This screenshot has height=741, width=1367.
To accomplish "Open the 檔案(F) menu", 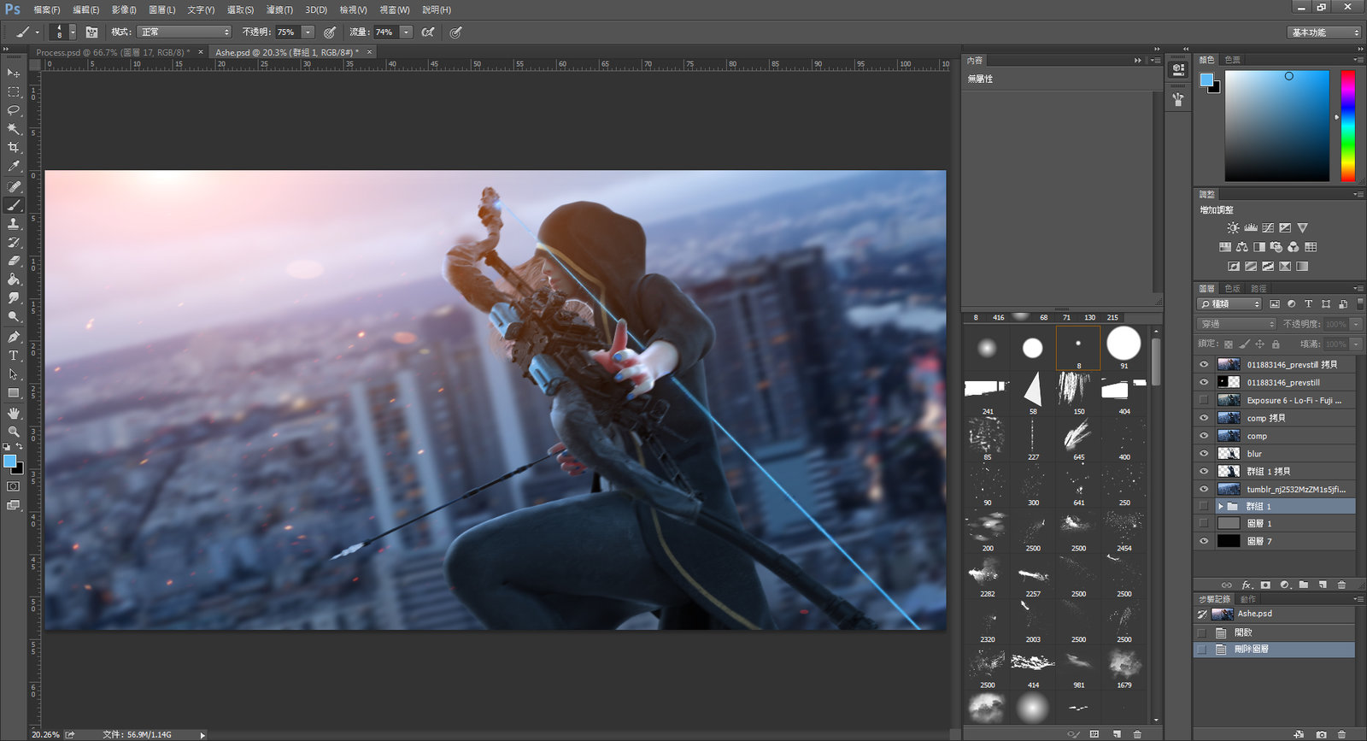I will pos(47,9).
